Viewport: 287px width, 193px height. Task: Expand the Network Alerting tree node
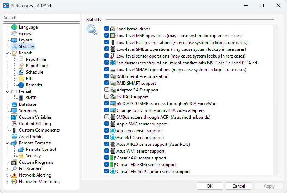7,175
